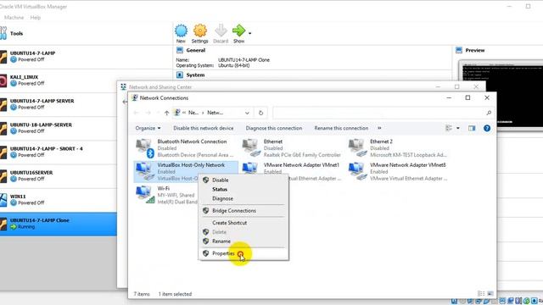Click the Preview panel header

pos(475,50)
